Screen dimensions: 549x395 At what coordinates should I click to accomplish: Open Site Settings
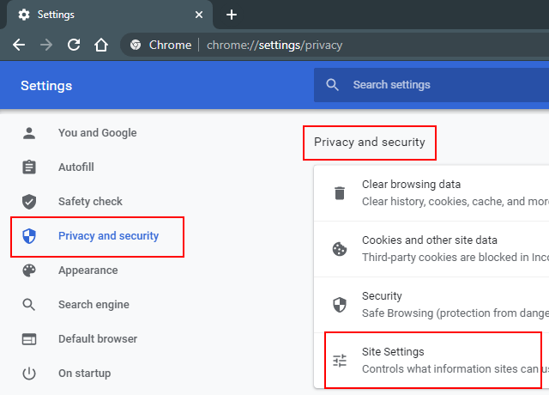[x=433, y=361]
